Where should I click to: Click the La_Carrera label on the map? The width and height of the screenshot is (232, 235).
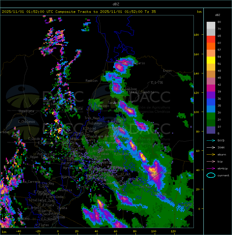[x=31, y=182]
